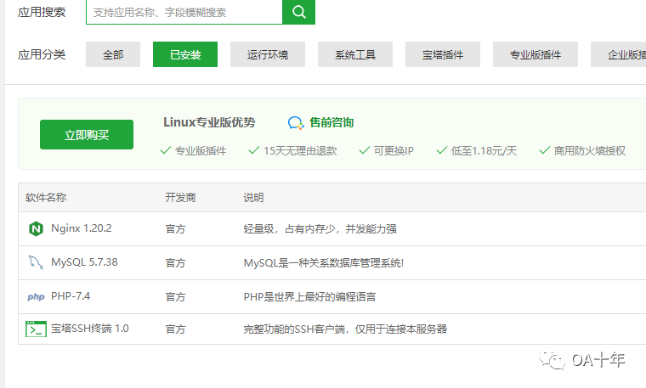
Task: Click the green magnifier search button
Action: 298,12
